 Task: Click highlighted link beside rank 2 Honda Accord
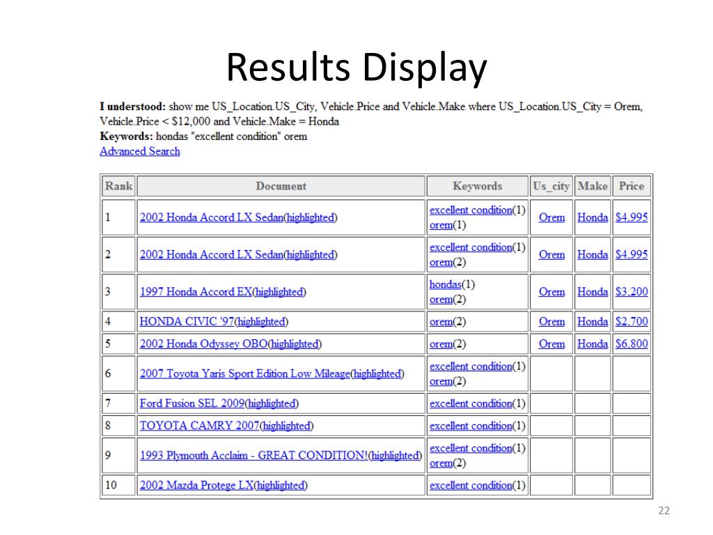[311, 255]
